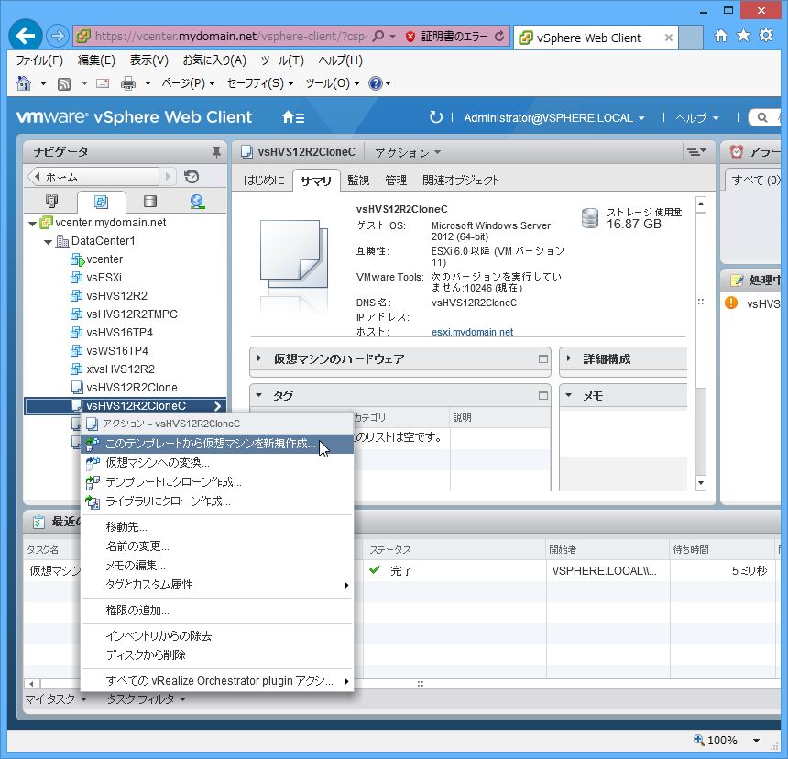Click the refresh icon in address bar
Viewport: 788px width, 759px height.
click(x=499, y=36)
